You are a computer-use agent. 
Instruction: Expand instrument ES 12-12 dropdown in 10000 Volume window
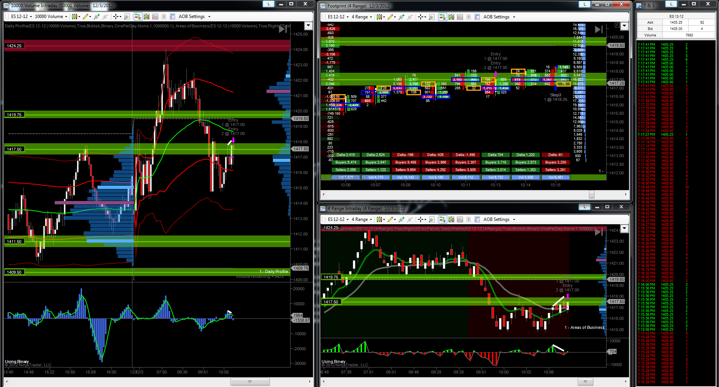pos(31,16)
